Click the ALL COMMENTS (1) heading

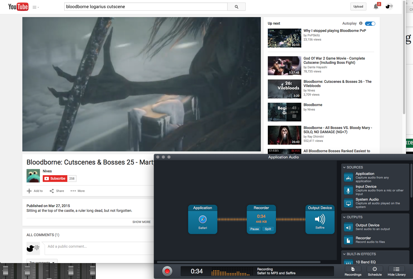tap(43, 235)
